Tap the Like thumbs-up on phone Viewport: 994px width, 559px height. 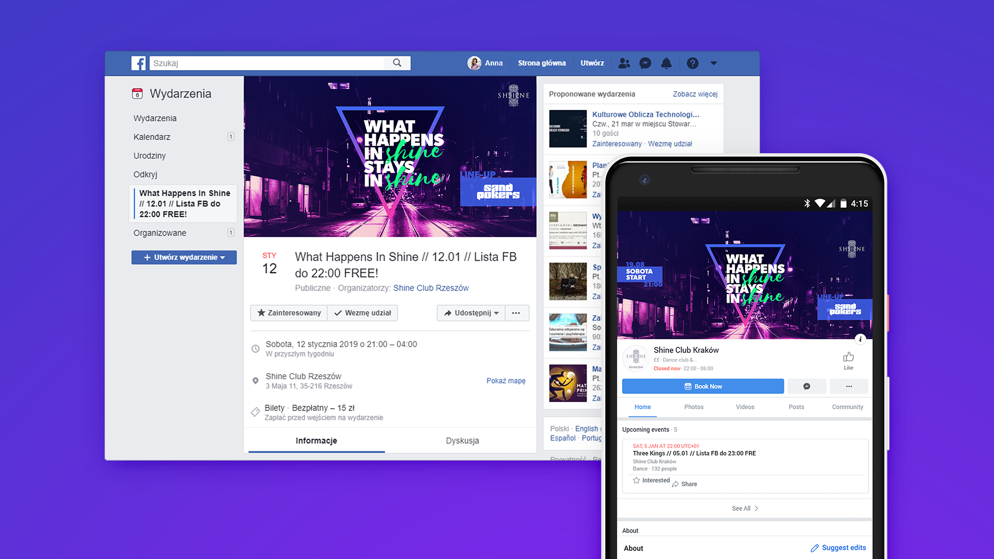[x=849, y=360]
